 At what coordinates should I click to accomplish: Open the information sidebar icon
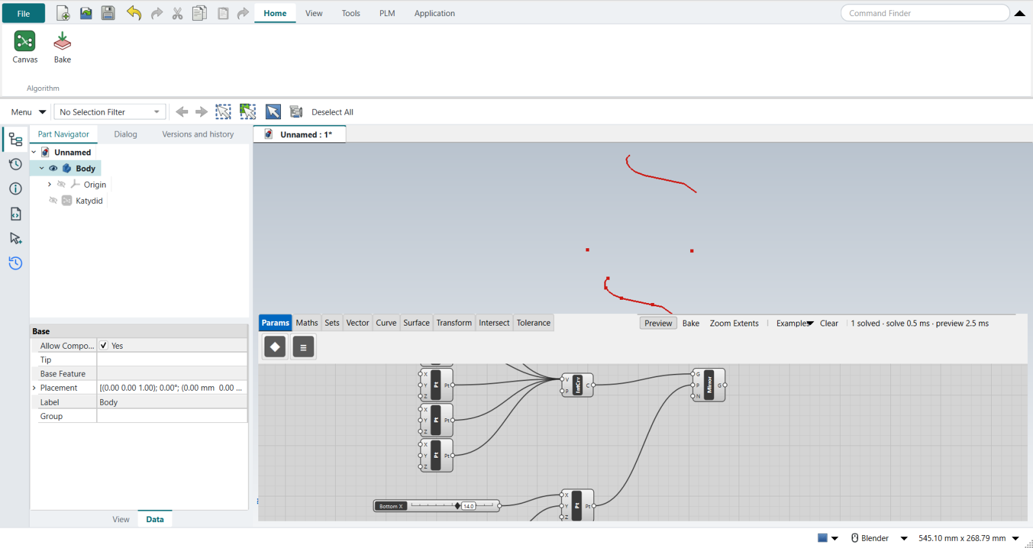pyautogui.click(x=15, y=189)
